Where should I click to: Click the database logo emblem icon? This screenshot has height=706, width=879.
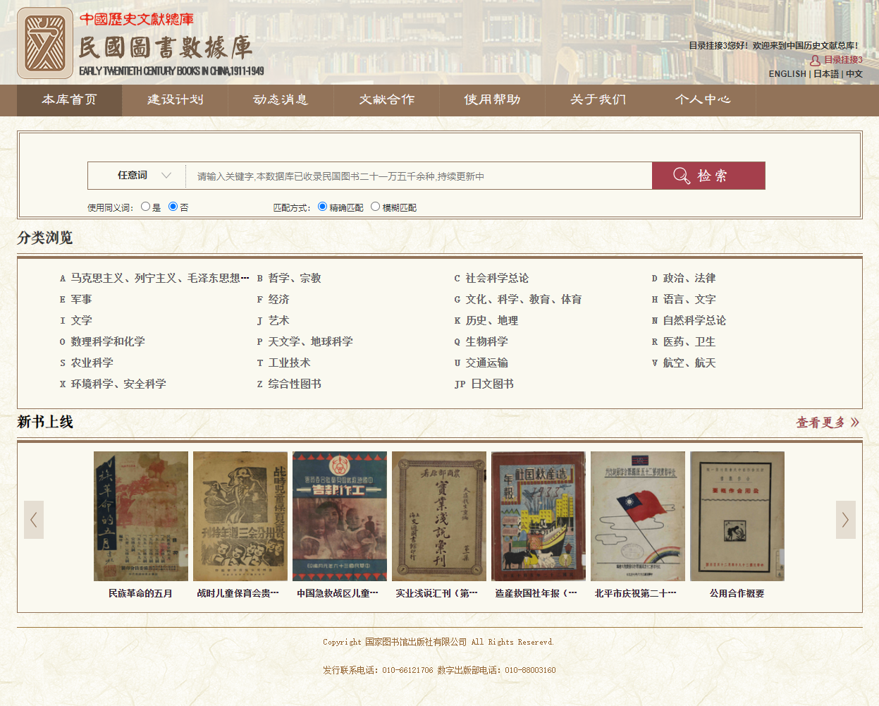(45, 43)
